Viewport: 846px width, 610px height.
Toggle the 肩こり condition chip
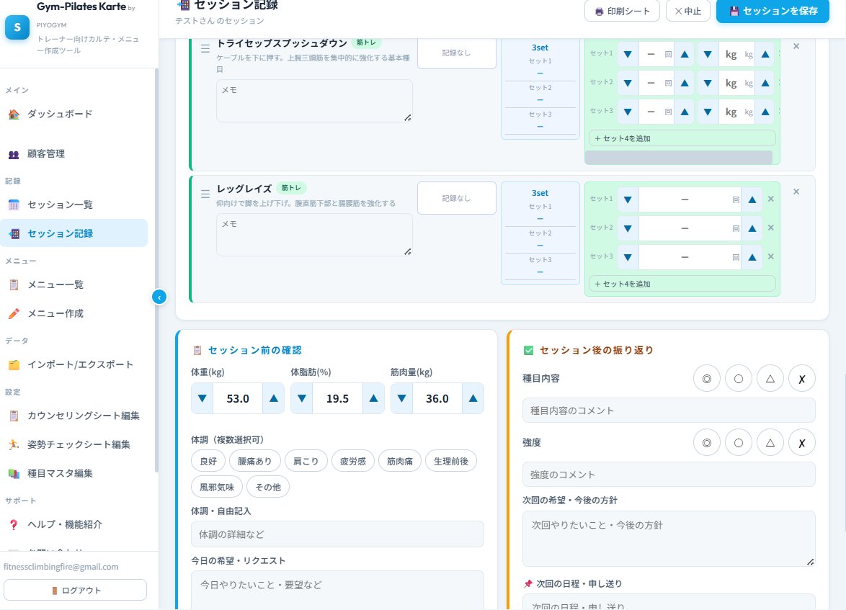coord(306,461)
